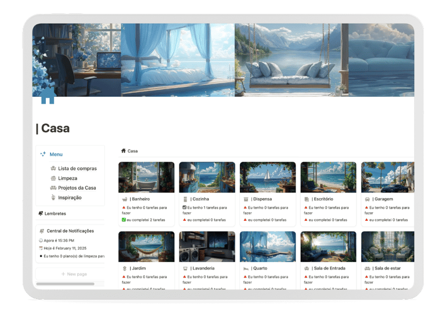Click the icon on Dispensa card title
Image resolution: width=446 pixels, height=317 pixels.
(x=246, y=199)
